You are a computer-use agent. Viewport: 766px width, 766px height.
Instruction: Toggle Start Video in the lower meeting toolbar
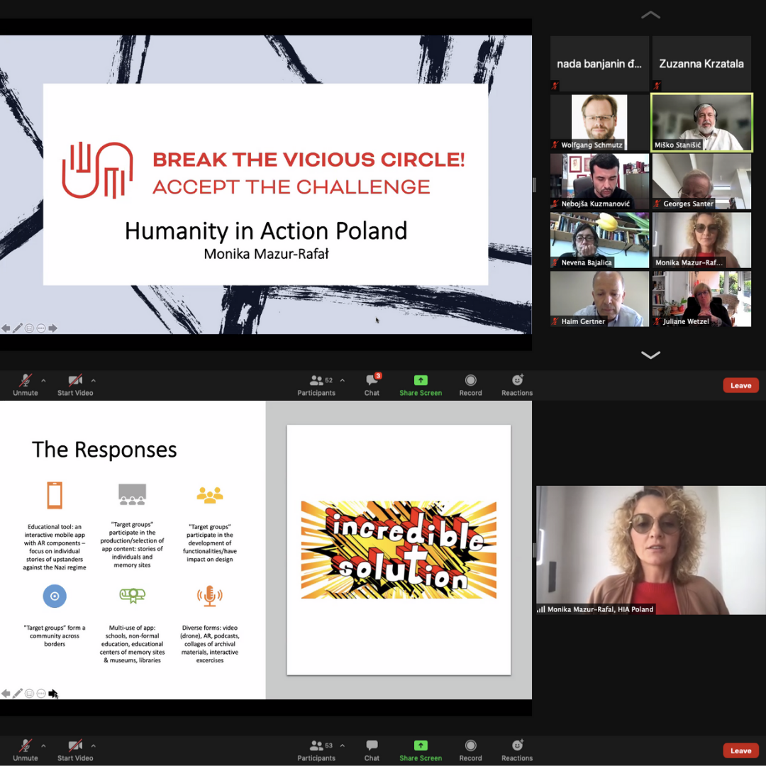75,750
